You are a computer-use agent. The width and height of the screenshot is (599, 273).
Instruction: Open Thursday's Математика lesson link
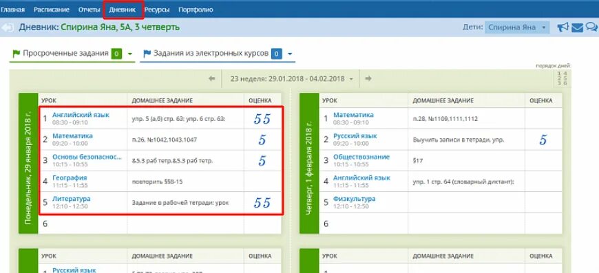[x=353, y=115]
